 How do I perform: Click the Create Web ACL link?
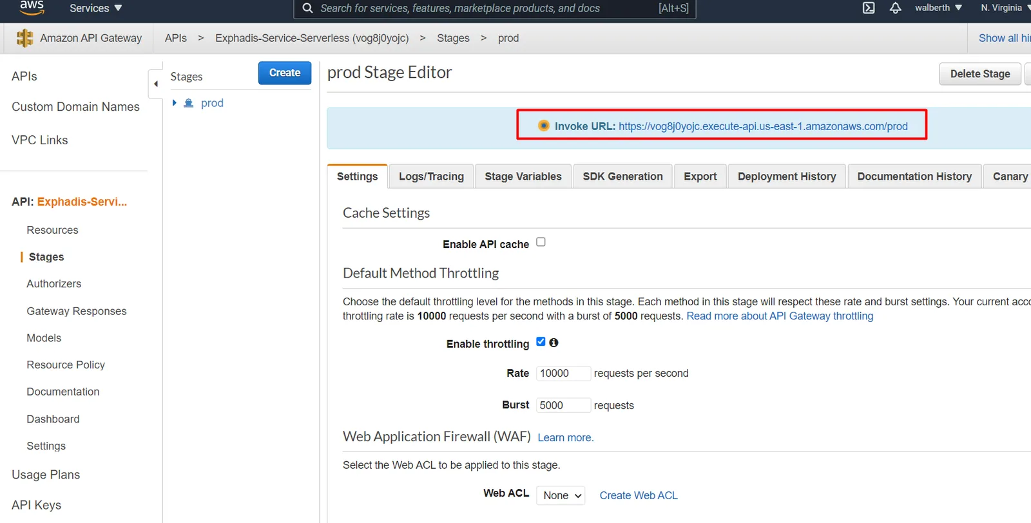coord(639,495)
